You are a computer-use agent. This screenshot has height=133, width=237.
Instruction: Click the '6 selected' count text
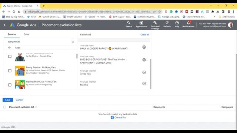point(86,34)
